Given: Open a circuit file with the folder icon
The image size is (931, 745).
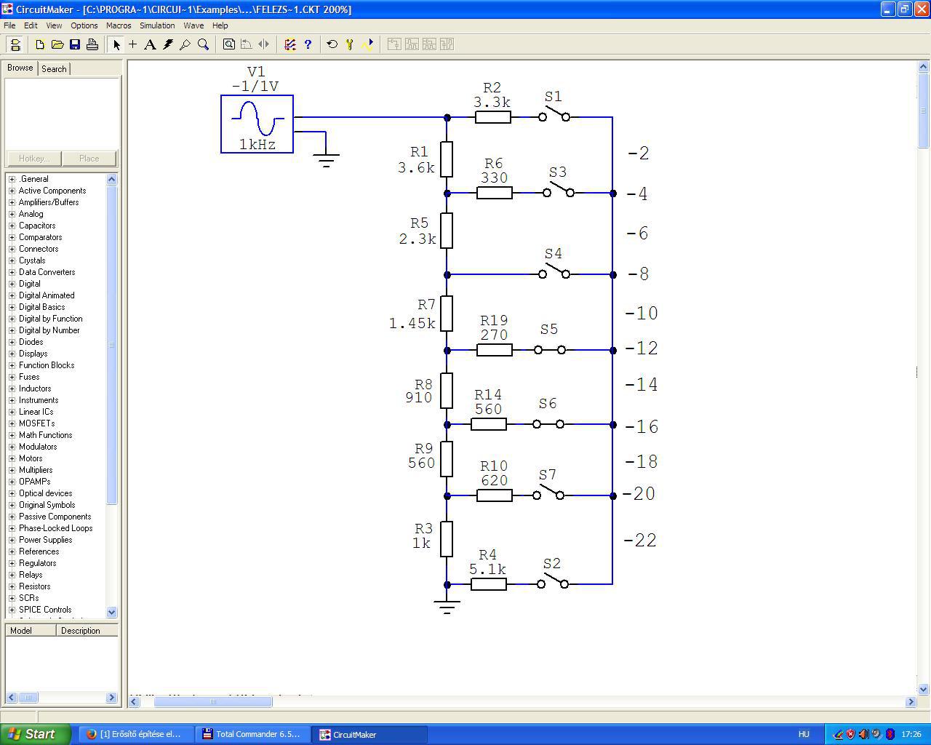Looking at the screenshot, I should [57, 44].
